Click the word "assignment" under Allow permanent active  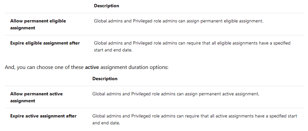23,101
